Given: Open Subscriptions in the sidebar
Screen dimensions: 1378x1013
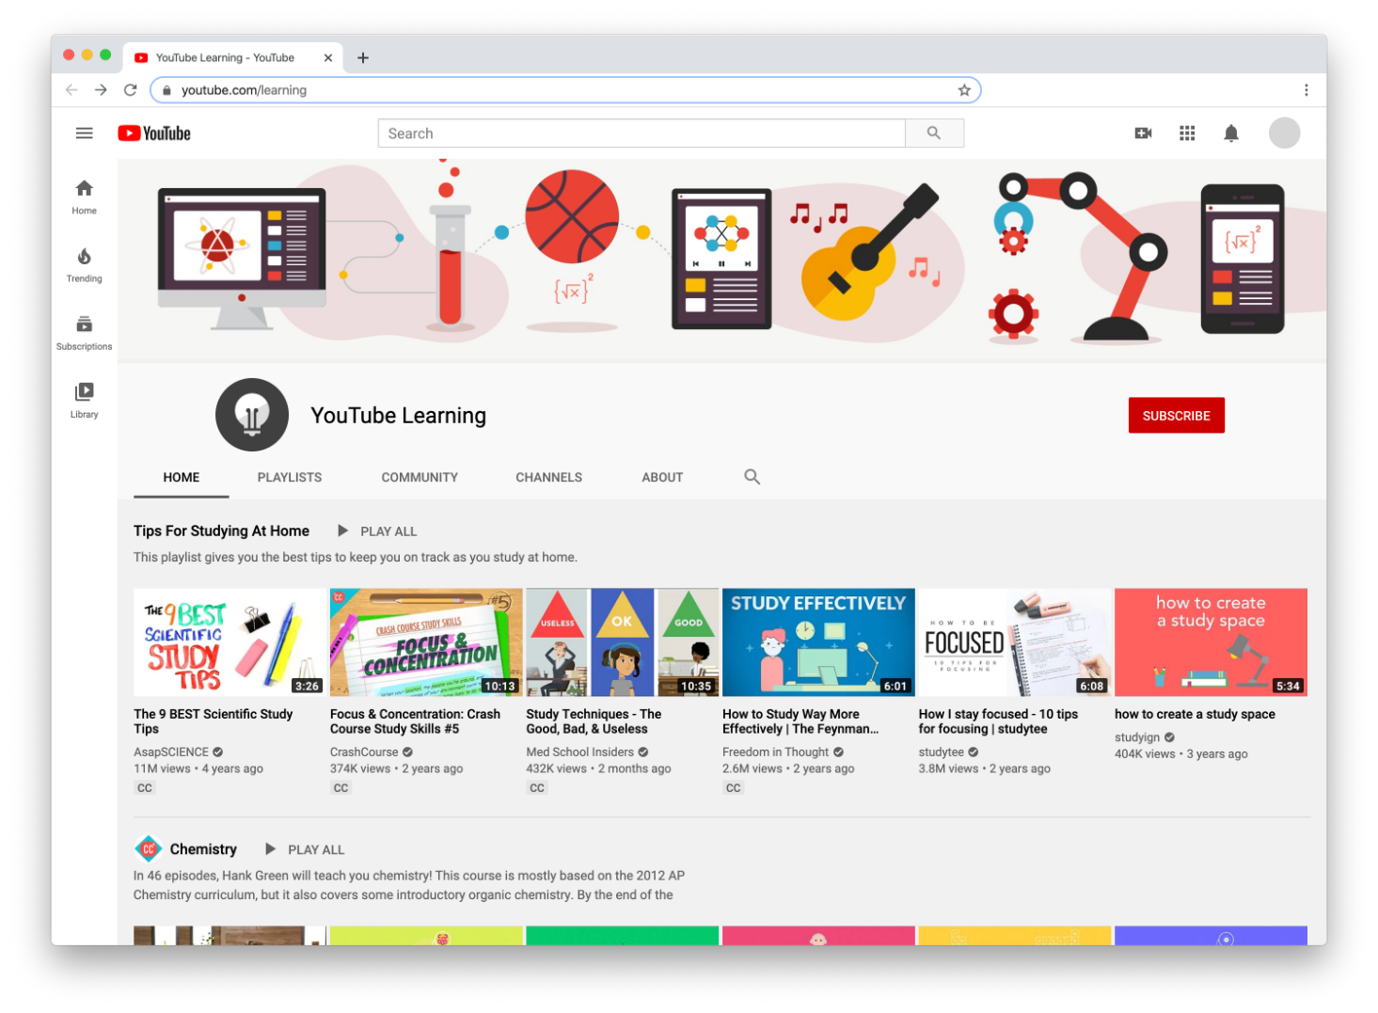Looking at the screenshot, I should (x=84, y=333).
